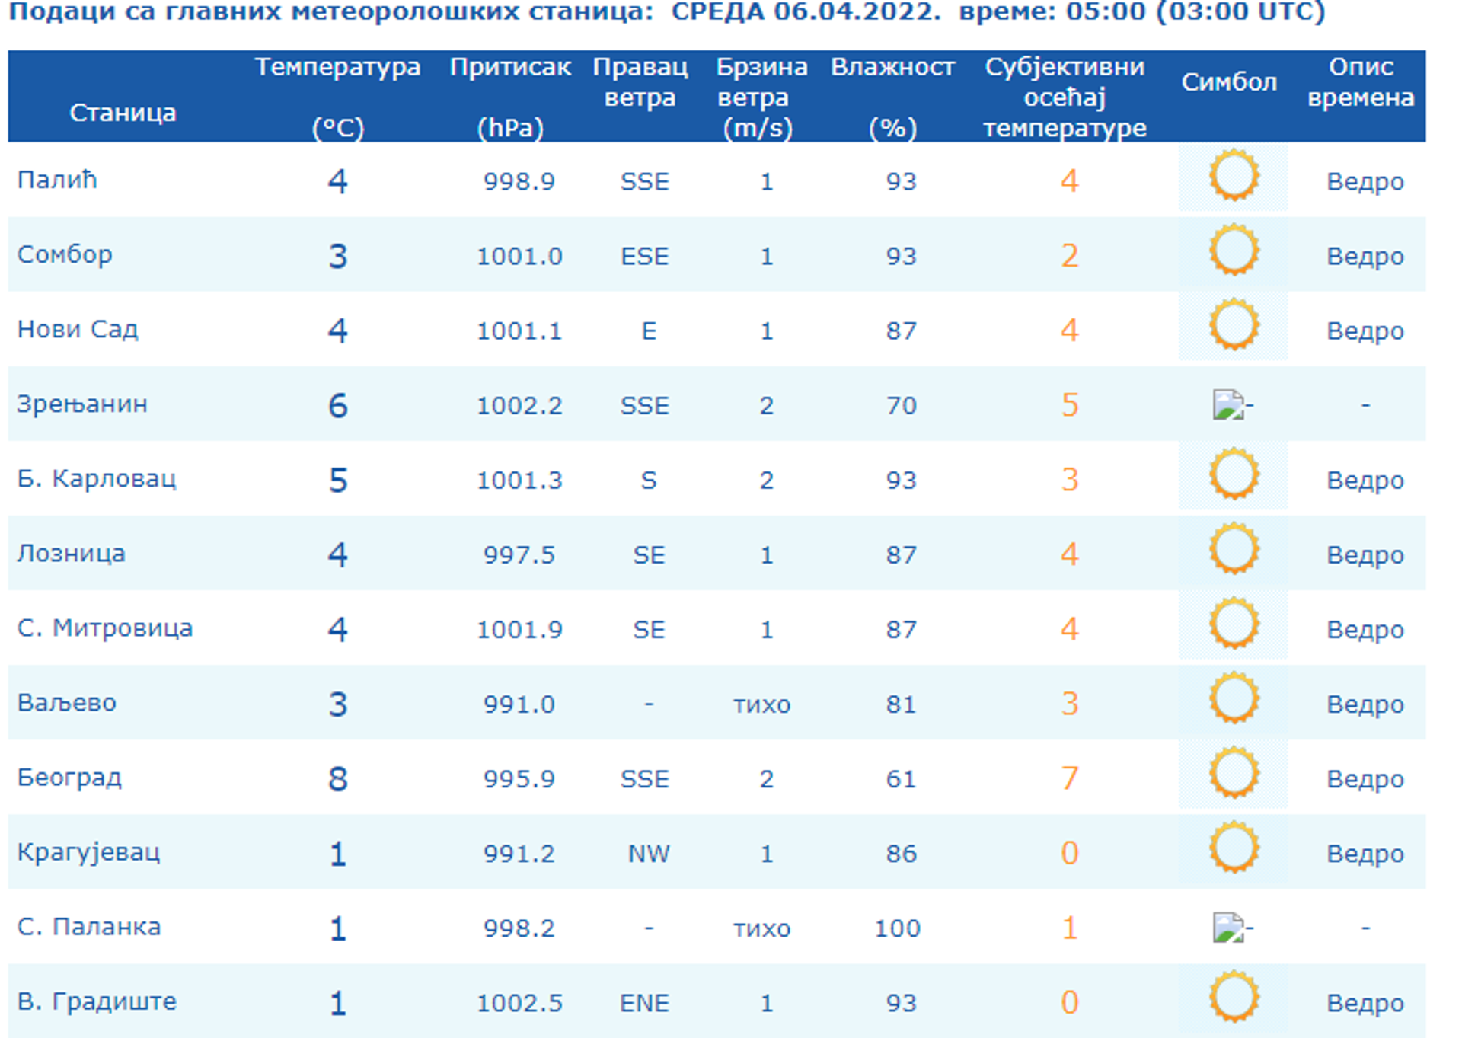Click pressure value 1002.2 for Зрењанин

coord(519,405)
